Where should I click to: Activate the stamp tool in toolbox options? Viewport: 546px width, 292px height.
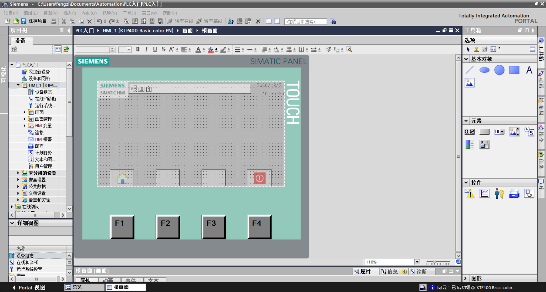tap(476, 49)
